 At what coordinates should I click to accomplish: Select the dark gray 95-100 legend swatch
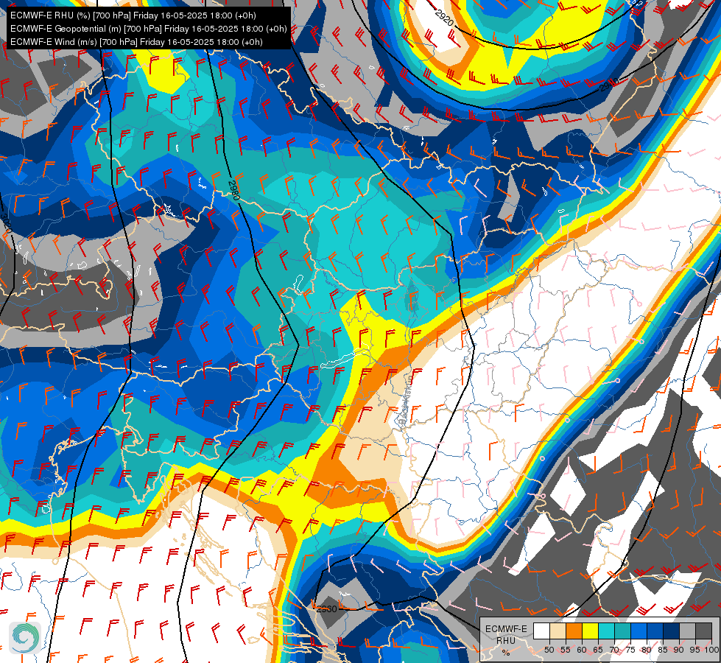coord(703,631)
